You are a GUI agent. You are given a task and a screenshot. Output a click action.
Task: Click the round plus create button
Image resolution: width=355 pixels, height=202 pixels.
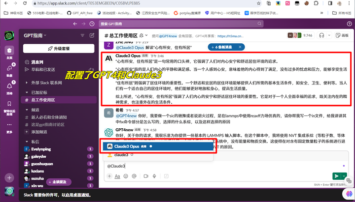[x=9, y=177]
